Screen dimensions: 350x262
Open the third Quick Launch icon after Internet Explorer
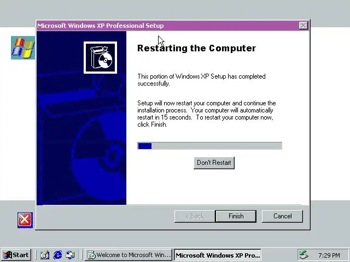[70, 255]
